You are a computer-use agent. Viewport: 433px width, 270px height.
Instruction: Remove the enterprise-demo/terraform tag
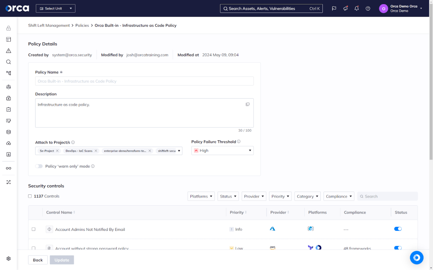[150, 151]
